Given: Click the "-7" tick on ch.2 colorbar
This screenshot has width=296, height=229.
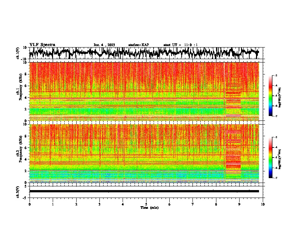Looking at the screenshot, I should tap(275, 178).
